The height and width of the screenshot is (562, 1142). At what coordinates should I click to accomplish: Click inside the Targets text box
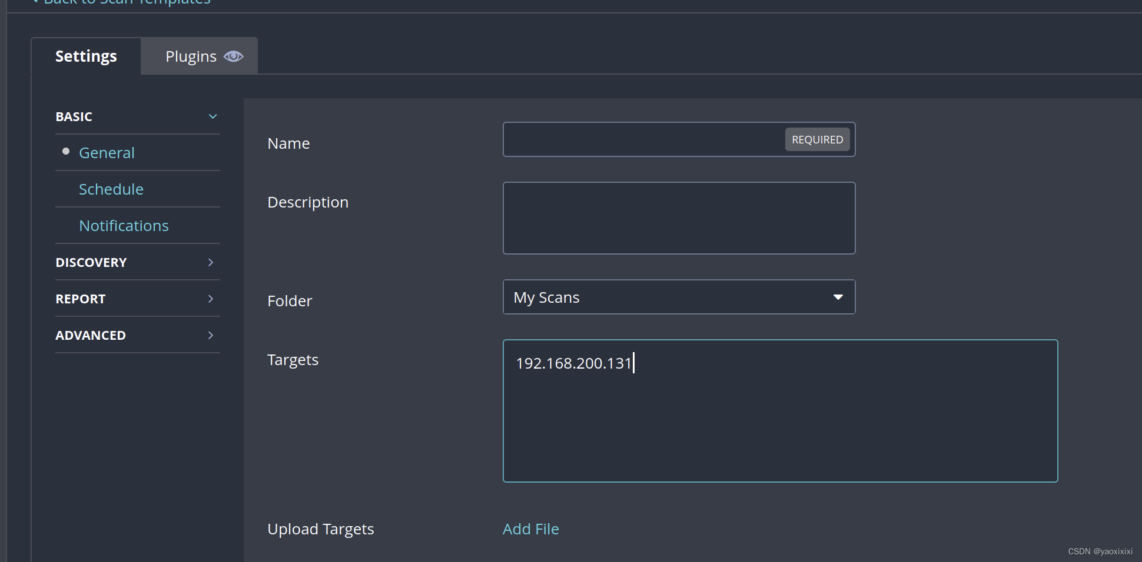(780, 411)
